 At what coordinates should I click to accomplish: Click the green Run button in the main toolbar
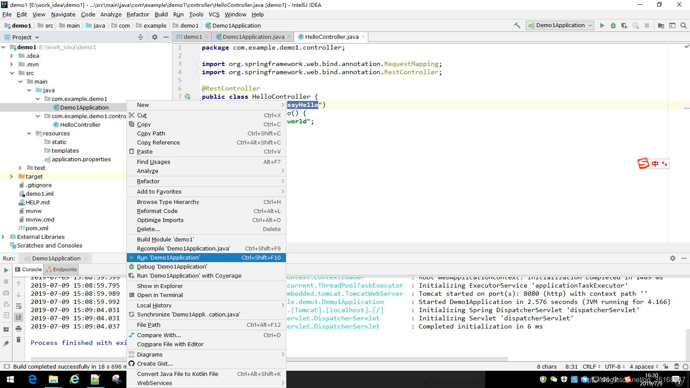coord(602,25)
